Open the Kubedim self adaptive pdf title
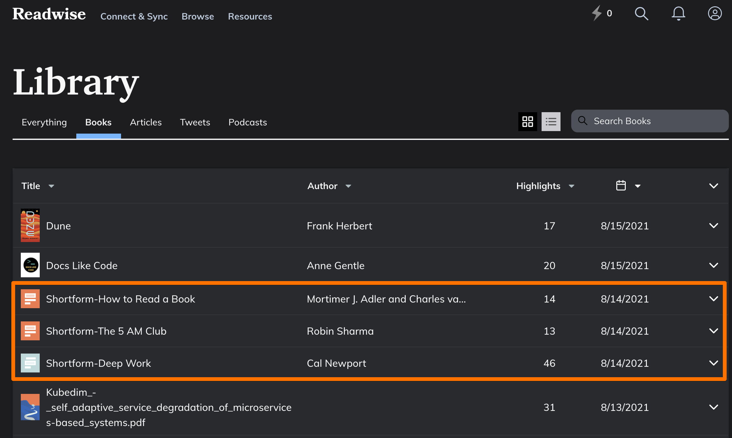The image size is (732, 438). click(169, 407)
